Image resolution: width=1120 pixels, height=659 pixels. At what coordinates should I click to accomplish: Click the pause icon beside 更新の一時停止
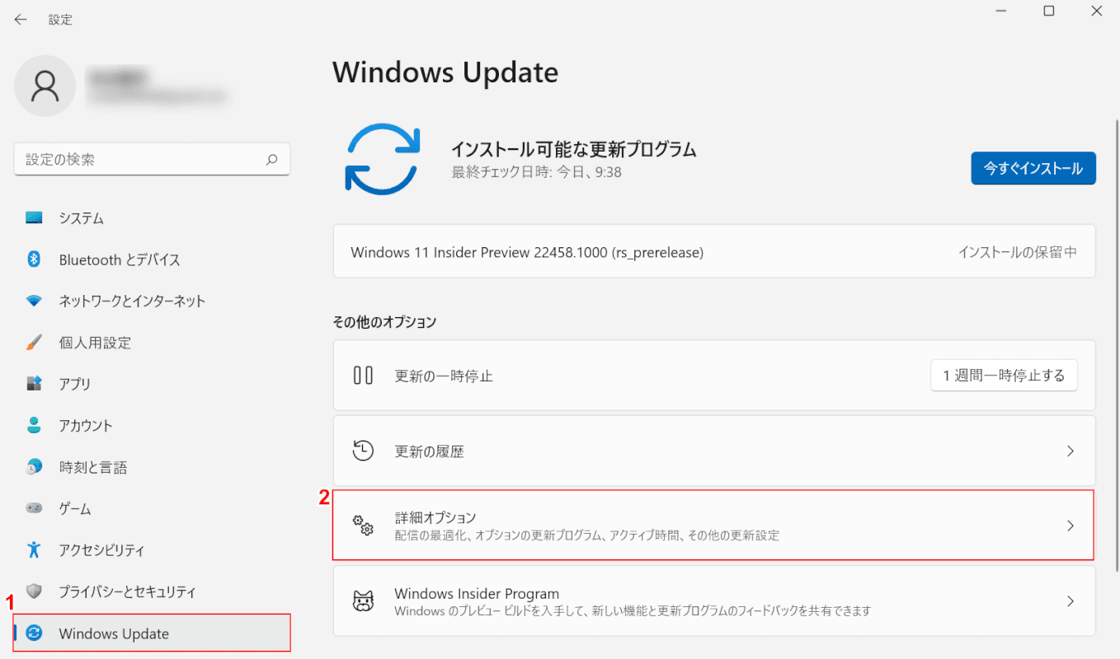click(x=363, y=376)
